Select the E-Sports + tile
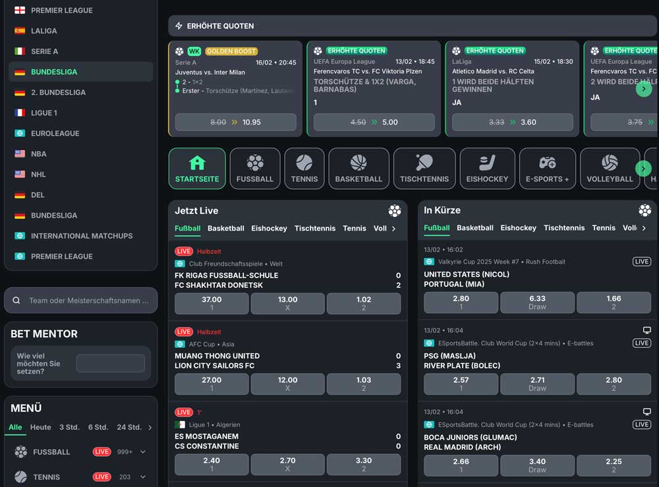Image resolution: width=659 pixels, height=487 pixels. tap(547, 169)
